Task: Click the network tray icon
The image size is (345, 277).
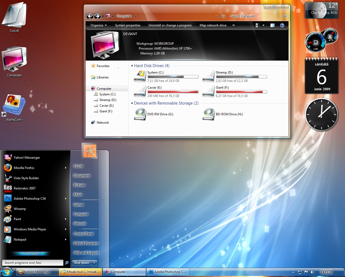Action: [299, 272]
